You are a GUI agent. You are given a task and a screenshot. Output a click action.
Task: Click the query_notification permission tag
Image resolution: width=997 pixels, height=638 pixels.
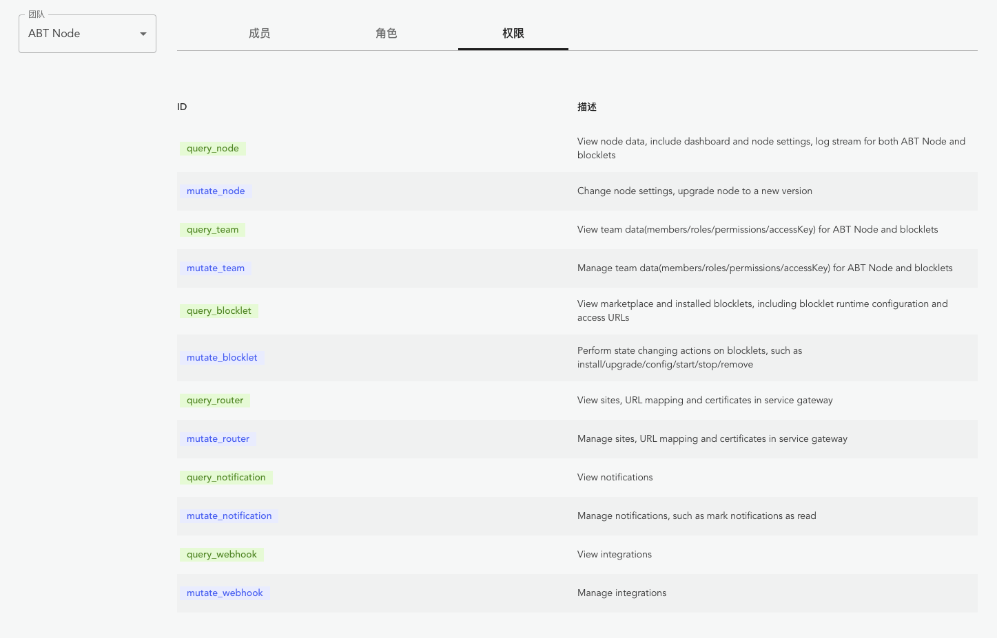(226, 478)
